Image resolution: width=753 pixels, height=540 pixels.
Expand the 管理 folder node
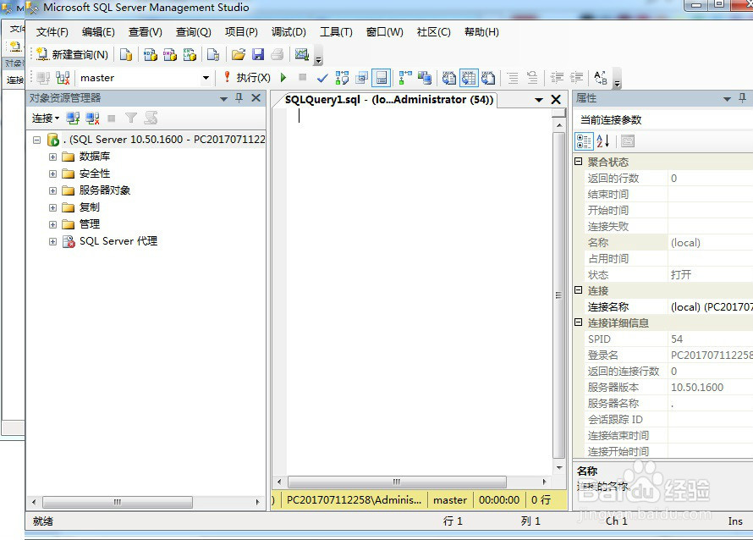[52, 224]
